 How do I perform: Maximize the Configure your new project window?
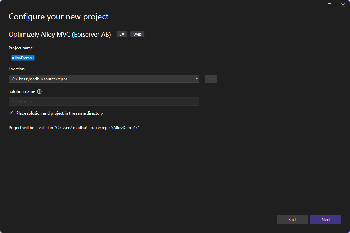pyautogui.click(x=329, y=5)
